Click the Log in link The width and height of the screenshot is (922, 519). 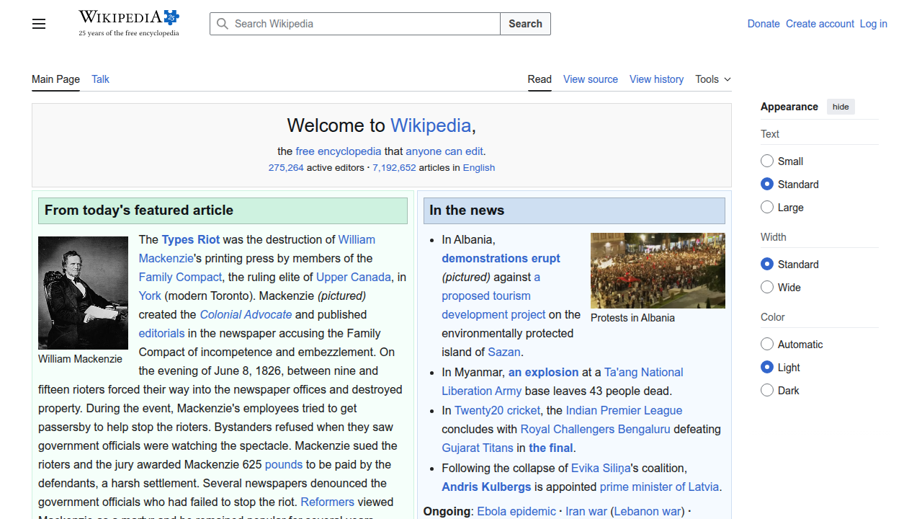(x=873, y=24)
